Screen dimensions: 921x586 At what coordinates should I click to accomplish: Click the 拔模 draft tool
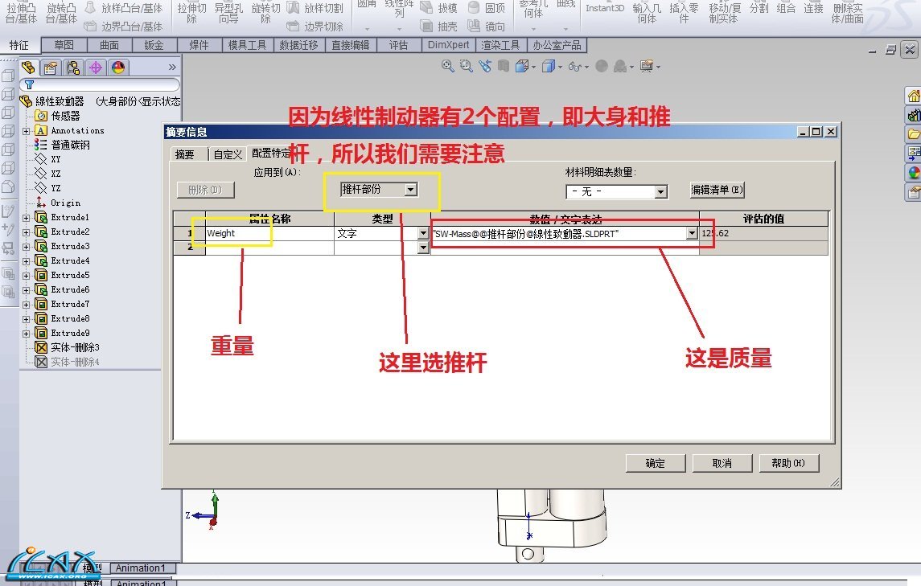coord(438,8)
